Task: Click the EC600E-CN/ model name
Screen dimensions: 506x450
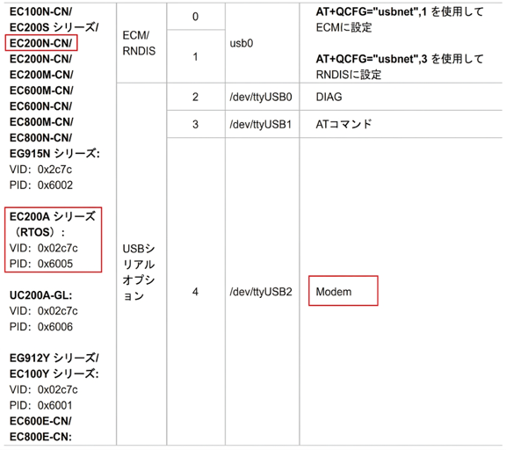Action: click(40, 422)
